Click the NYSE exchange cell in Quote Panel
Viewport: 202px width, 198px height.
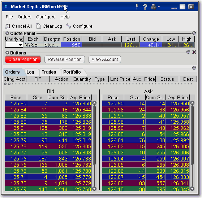tap(33, 45)
